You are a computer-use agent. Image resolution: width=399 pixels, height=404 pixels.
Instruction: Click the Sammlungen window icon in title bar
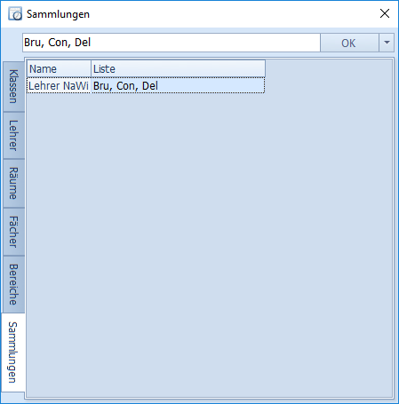coord(15,14)
